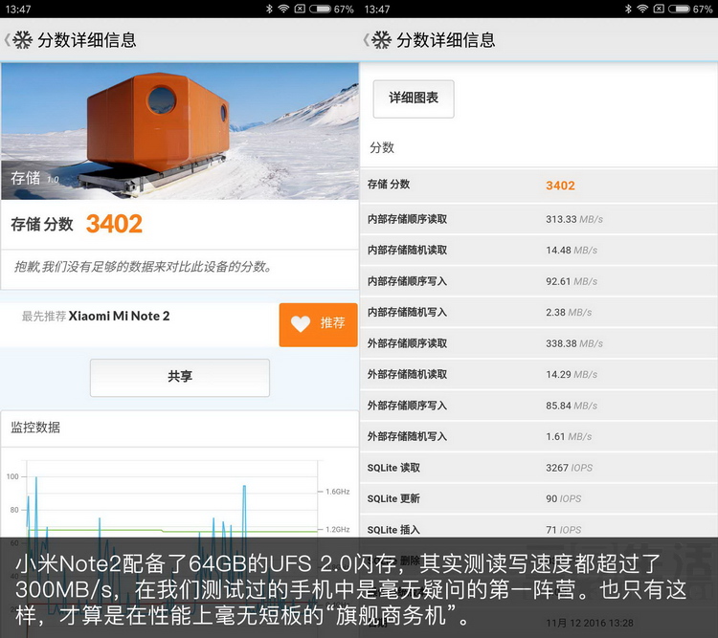718x638 pixels.
Task: Open the 详细图表 detailed chart button
Action: pyautogui.click(x=414, y=99)
